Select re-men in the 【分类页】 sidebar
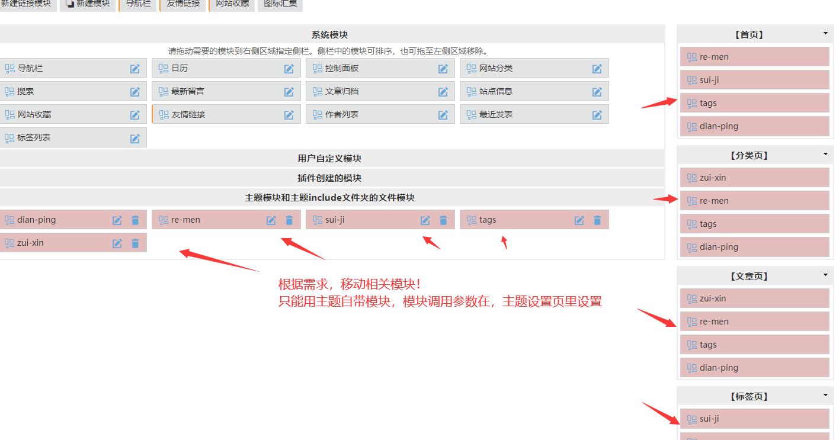The image size is (836, 440). (x=755, y=201)
